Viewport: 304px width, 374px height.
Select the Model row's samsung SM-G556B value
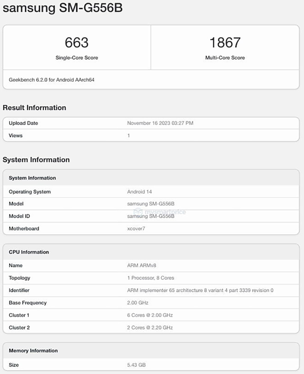pyautogui.click(x=150, y=204)
